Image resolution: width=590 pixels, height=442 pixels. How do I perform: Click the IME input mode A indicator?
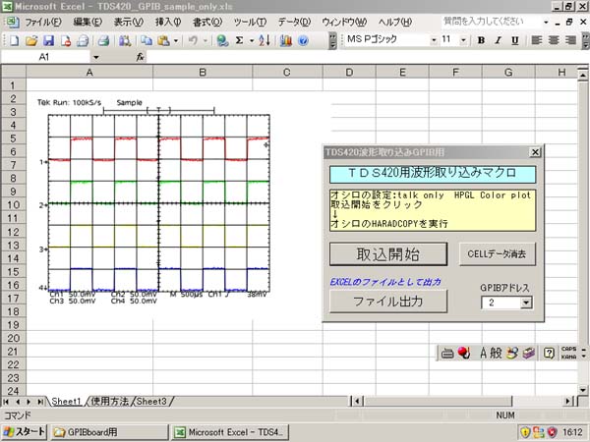pos(483,353)
